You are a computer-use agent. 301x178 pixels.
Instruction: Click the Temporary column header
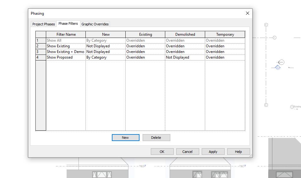coord(225,34)
